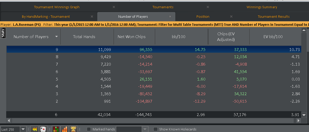Toggle Show Known Holecards checkbox
The width and height of the screenshot is (309, 132).
click(155, 129)
